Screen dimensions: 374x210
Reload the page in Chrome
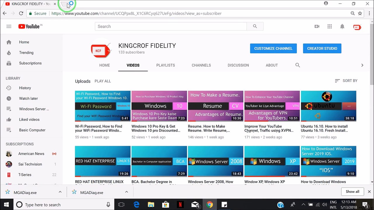point(21,13)
